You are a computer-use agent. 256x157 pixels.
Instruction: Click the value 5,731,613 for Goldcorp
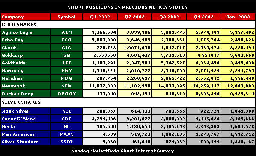click(173, 55)
